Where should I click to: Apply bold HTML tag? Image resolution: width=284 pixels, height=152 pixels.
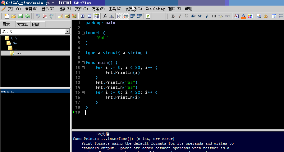pos(173,16)
